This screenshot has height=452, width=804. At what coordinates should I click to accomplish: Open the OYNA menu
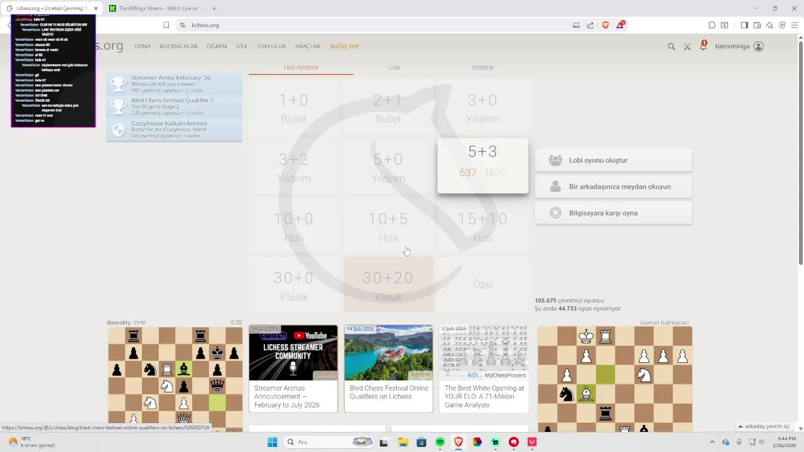point(143,46)
